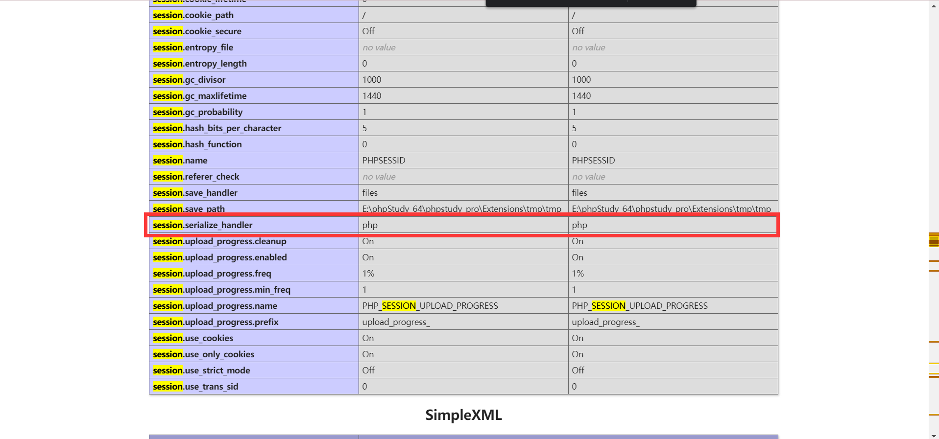The height and width of the screenshot is (439, 939).
Task: Click the session.referer_check directive
Action: pos(196,177)
